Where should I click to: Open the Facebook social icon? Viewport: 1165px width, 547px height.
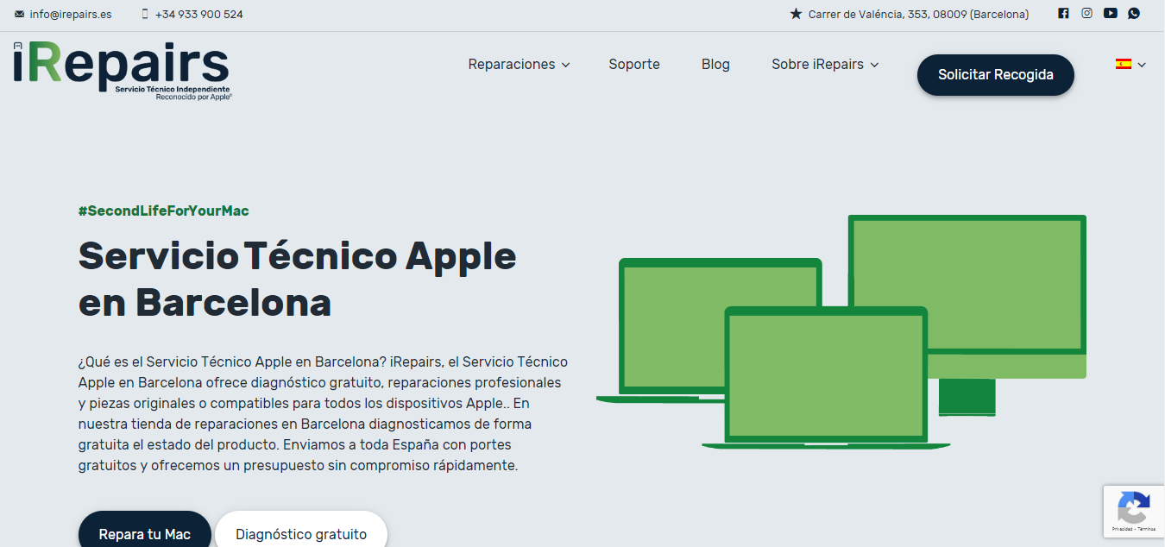[x=1063, y=13]
